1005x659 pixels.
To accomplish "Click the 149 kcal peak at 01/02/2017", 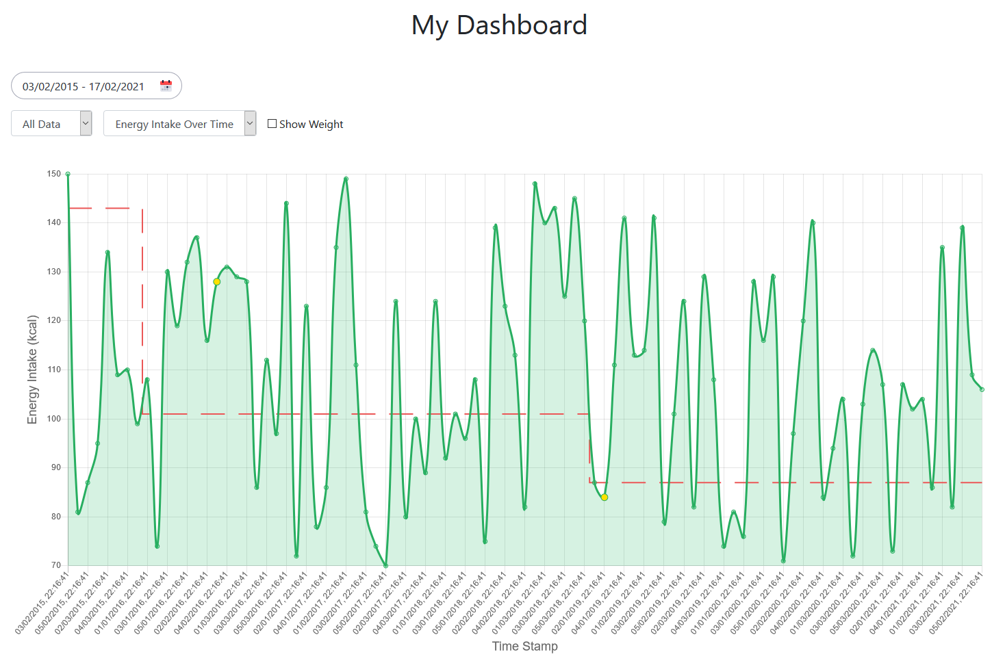I will point(346,179).
